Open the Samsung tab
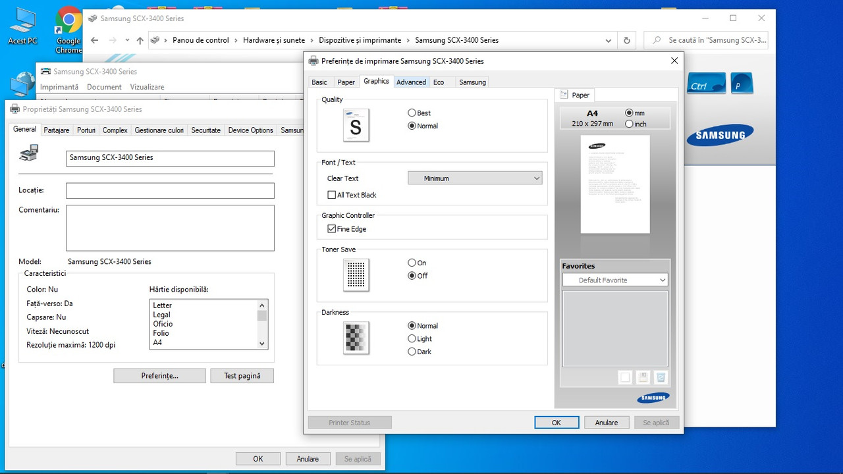 472,82
